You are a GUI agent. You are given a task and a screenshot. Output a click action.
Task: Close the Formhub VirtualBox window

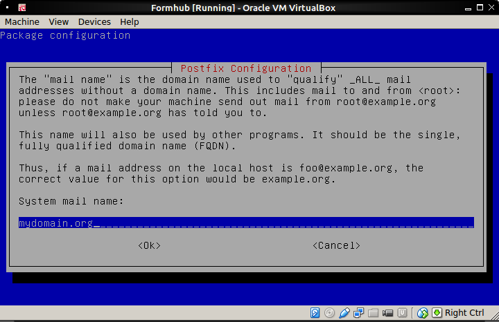491,8
